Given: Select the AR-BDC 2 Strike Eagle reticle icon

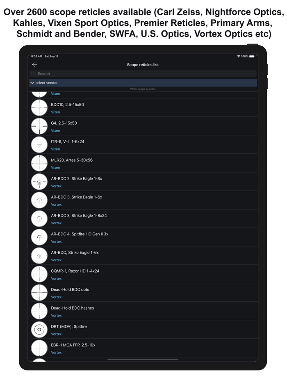Looking at the screenshot, I should [x=39, y=182].
